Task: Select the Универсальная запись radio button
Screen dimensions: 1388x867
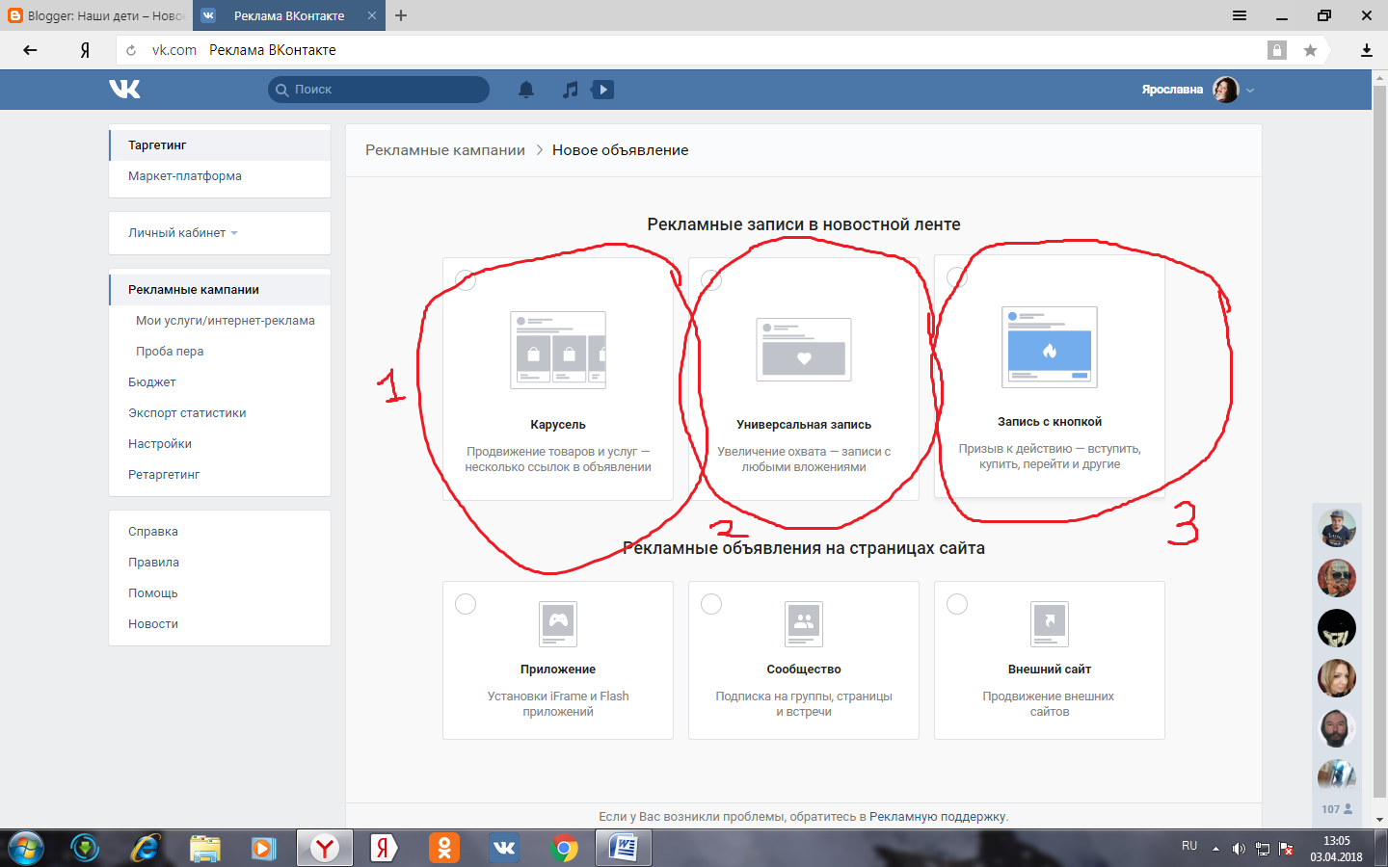Action: [x=711, y=280]
